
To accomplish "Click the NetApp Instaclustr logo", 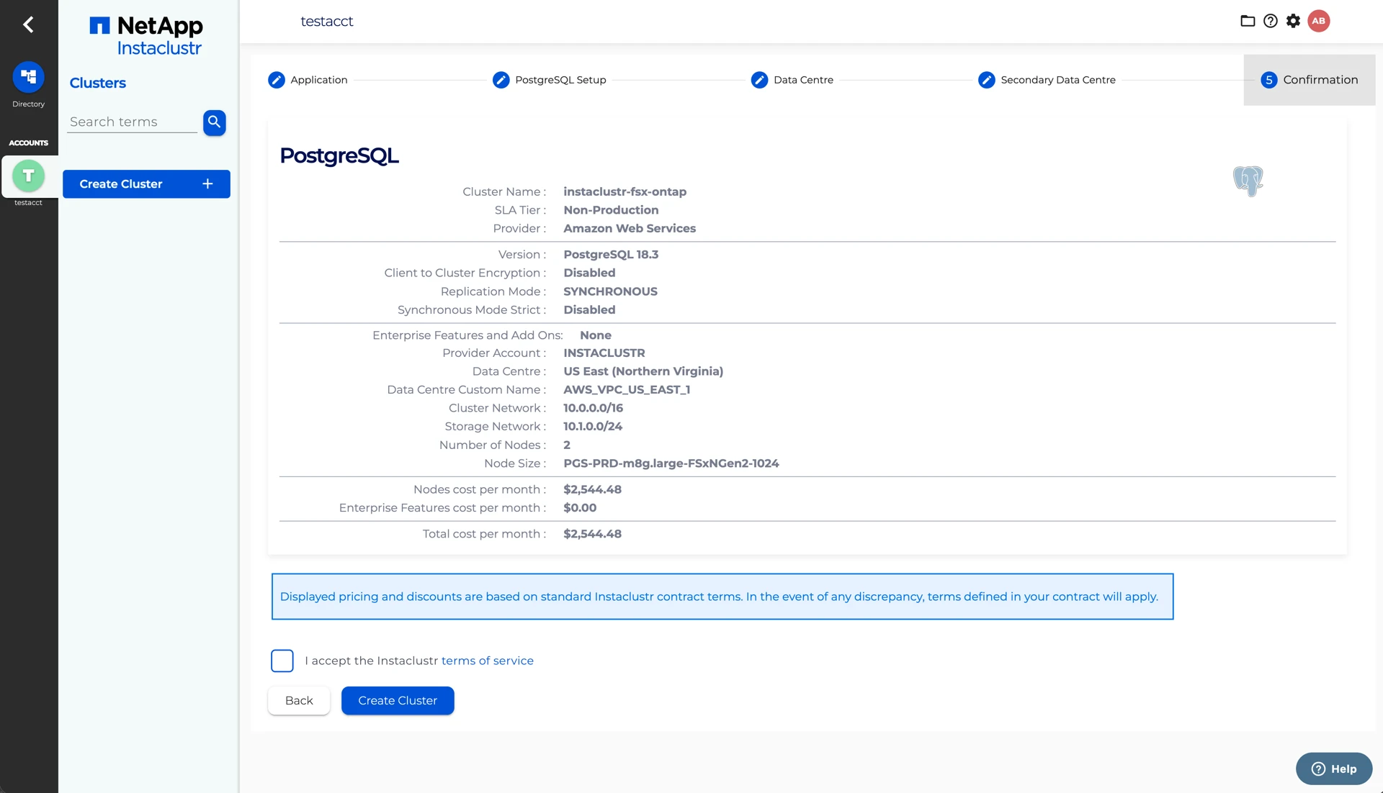I will (x=147, y=36).
